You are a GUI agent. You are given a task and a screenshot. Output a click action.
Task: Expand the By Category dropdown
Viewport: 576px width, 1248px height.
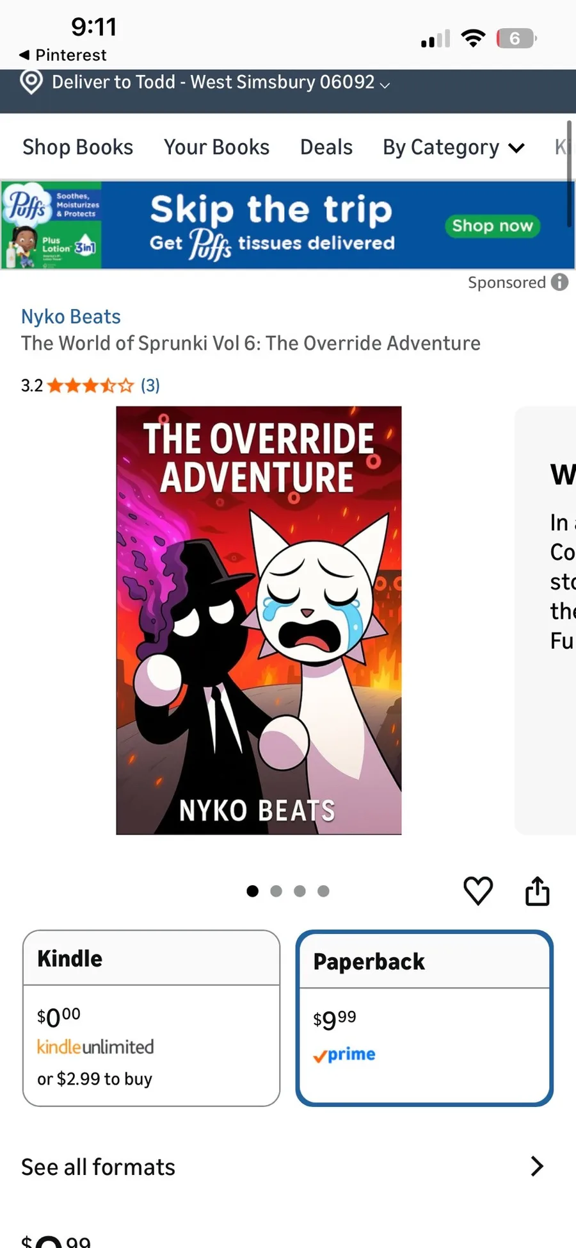click(454, 147)
